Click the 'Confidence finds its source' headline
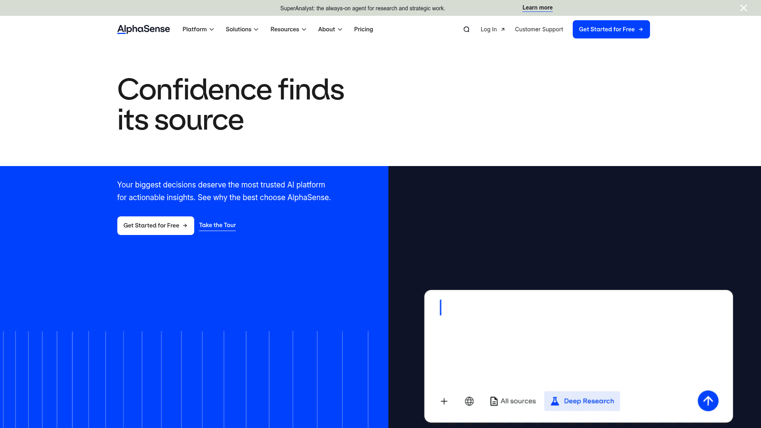 [231, 105]
